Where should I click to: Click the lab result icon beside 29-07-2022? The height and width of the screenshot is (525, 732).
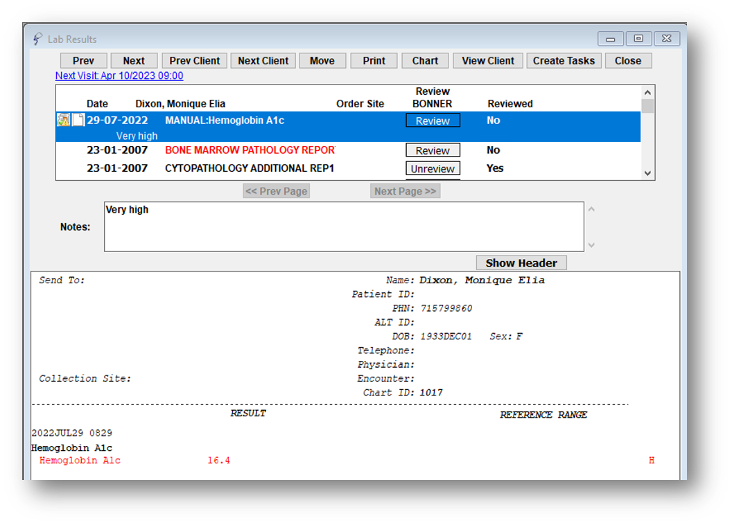[x=64, y=120]
